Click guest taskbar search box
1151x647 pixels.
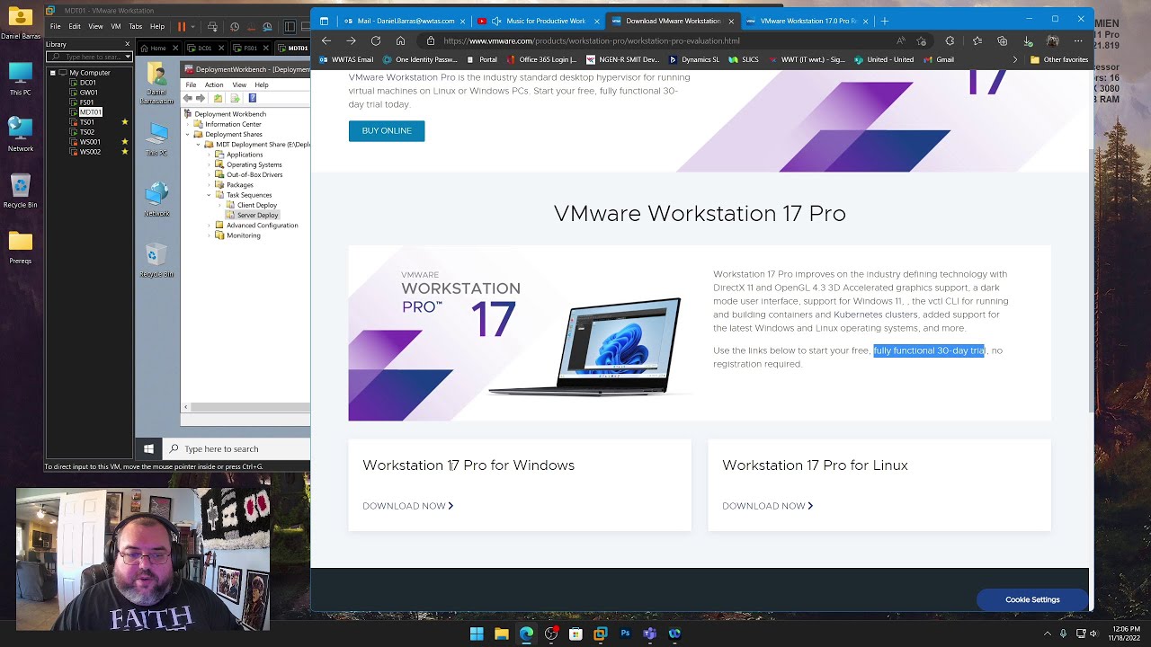[x=238, y=449]
